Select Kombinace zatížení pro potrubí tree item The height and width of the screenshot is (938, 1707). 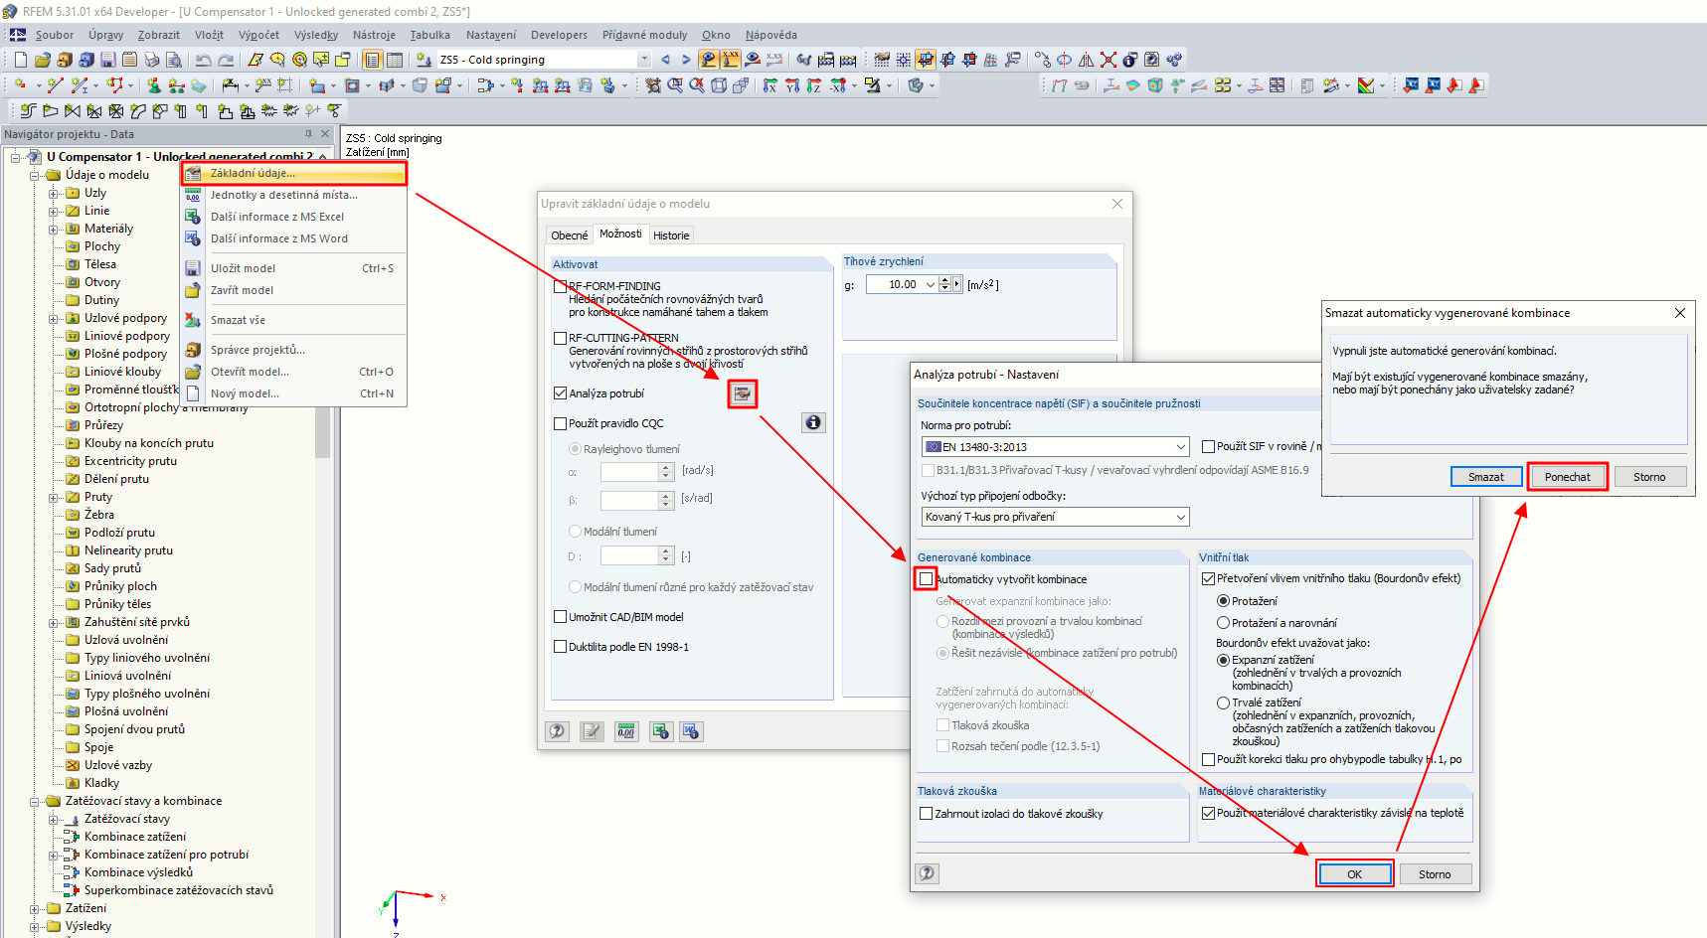coord(166,855)
